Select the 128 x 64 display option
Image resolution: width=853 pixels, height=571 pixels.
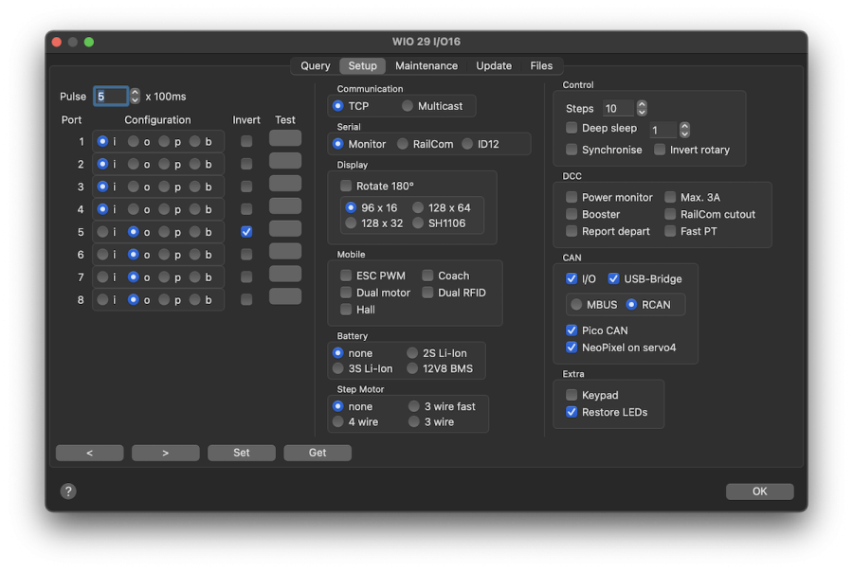[x=418, y=208]
